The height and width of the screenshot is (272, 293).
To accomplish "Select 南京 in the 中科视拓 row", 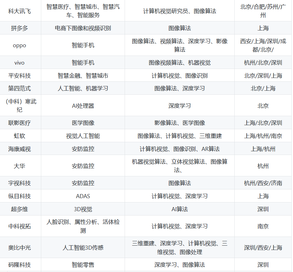I will pyautogui.click(x=263, y=226).
